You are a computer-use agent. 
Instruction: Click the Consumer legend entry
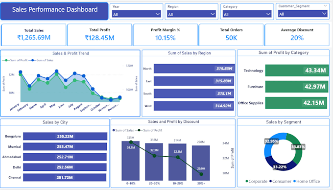[x=280, y=181]
